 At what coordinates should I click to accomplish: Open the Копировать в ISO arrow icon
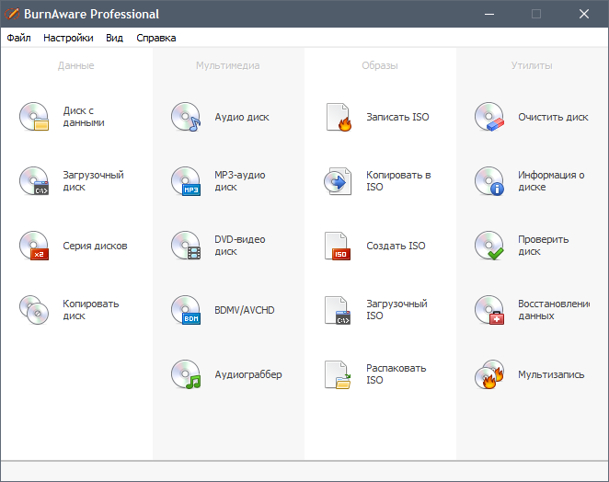click(x=338, y=181)
